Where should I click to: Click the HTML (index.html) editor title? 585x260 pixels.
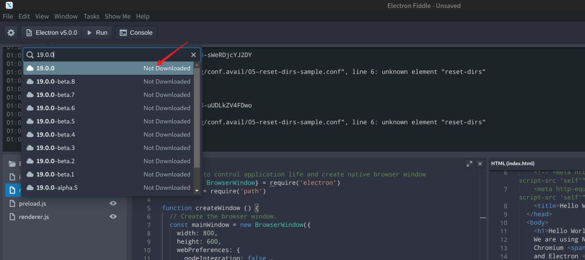(x=512, y=164)
